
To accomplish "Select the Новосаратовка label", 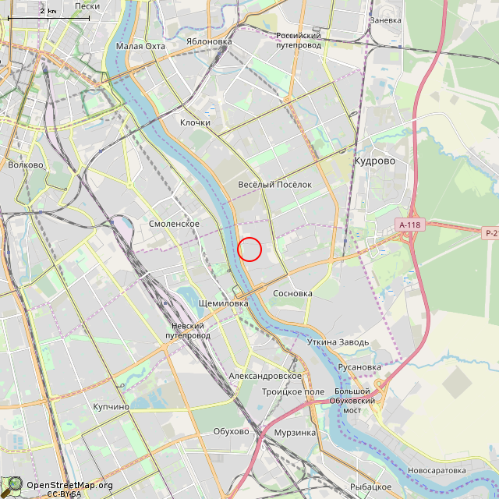I will coord(437,470).
